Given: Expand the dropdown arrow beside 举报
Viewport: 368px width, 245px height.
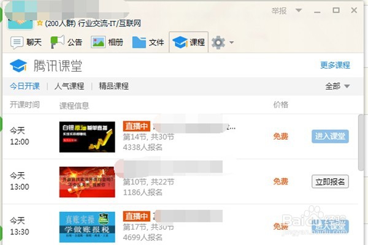Looking at the screenshot, I should [x=299, y=10].
